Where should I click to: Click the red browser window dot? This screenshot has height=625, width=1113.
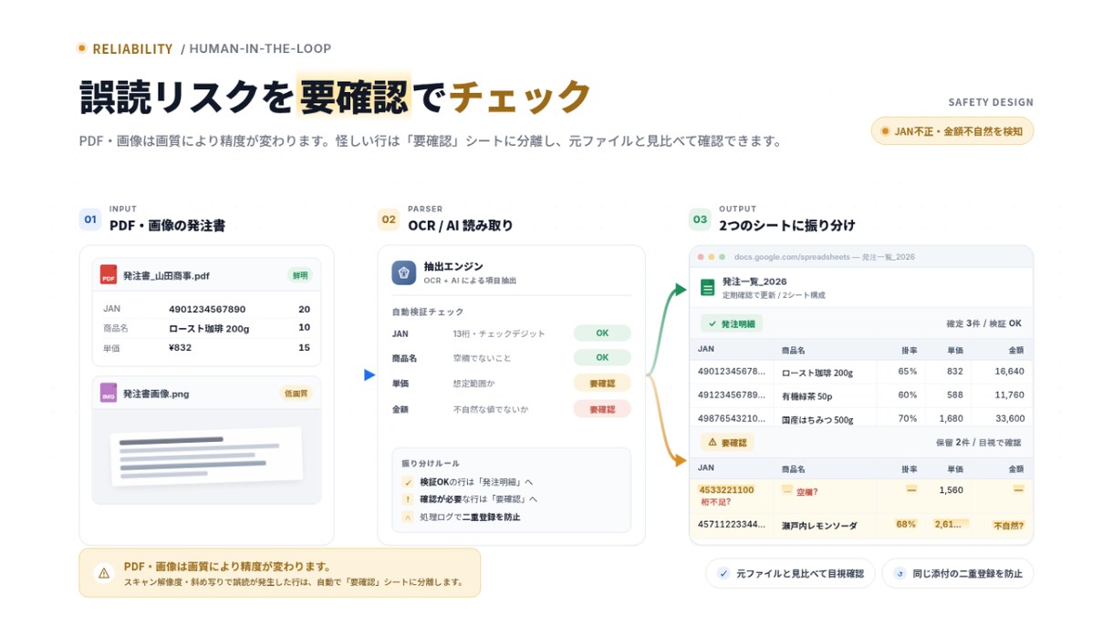click(x=702, y=257)
